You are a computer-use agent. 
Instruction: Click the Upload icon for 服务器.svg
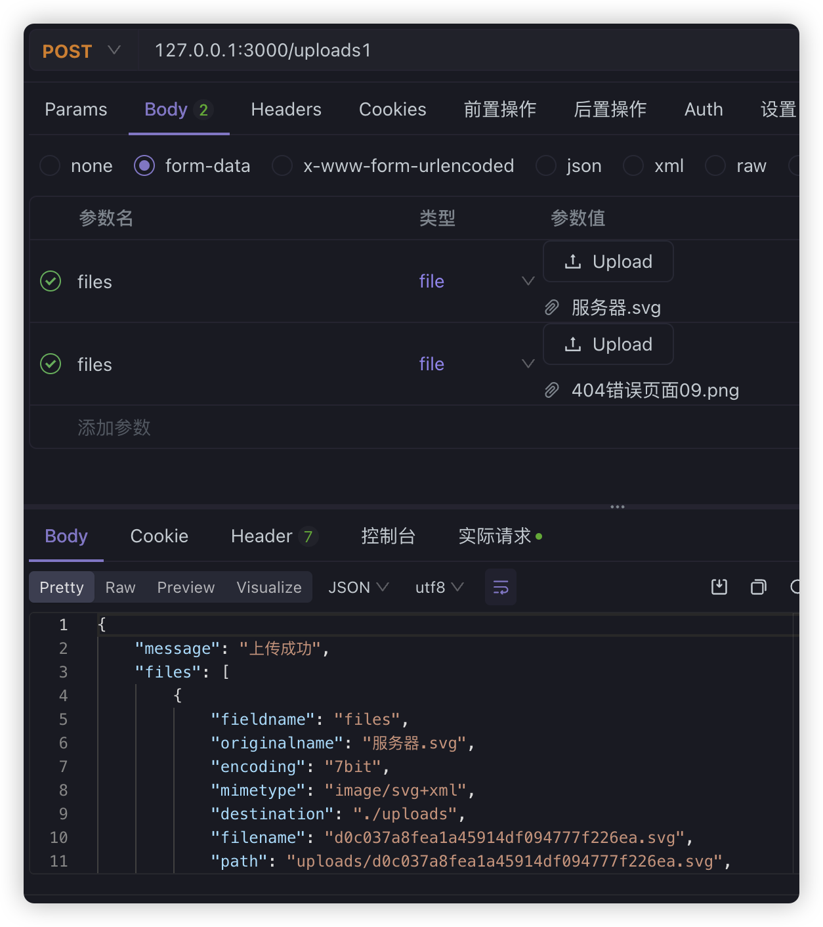pyautogui.click(x=573, y=261)
